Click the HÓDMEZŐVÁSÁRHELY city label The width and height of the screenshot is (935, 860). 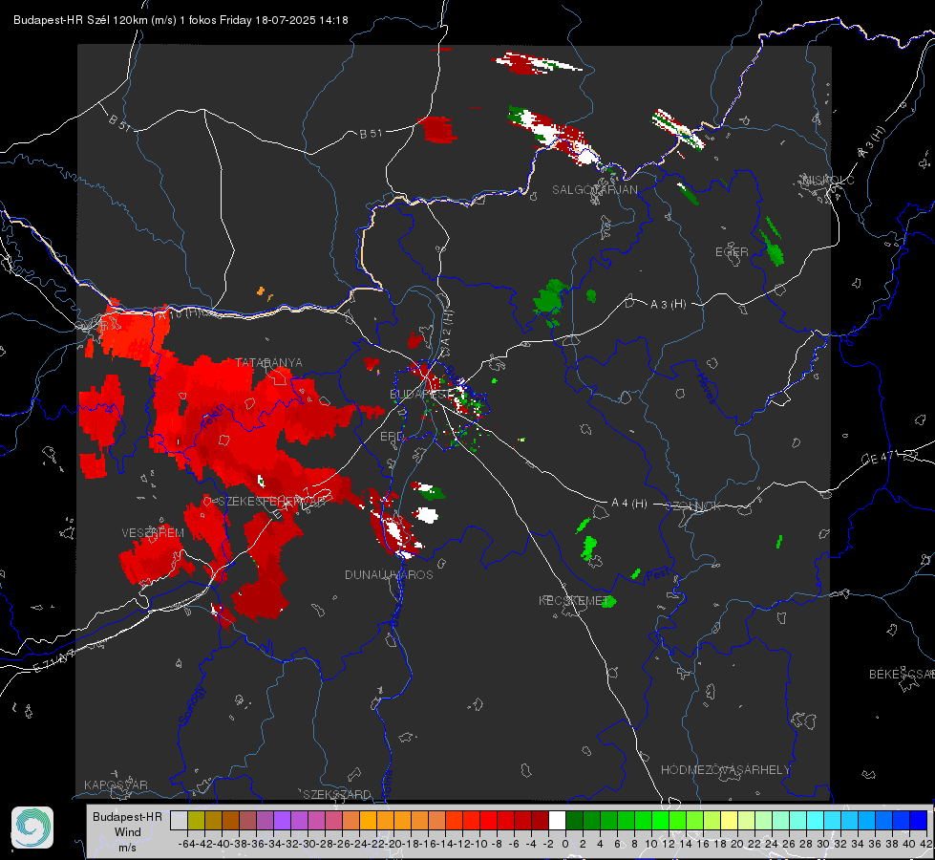[725, 770]
